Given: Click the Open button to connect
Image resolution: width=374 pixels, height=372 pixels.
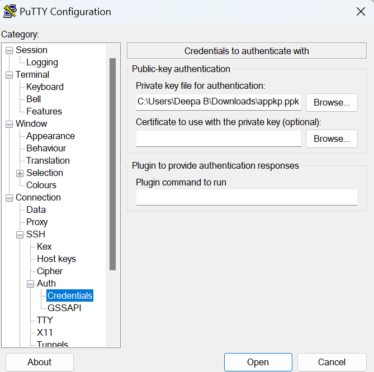Looking at the screenshot, I should click(258, 363).
